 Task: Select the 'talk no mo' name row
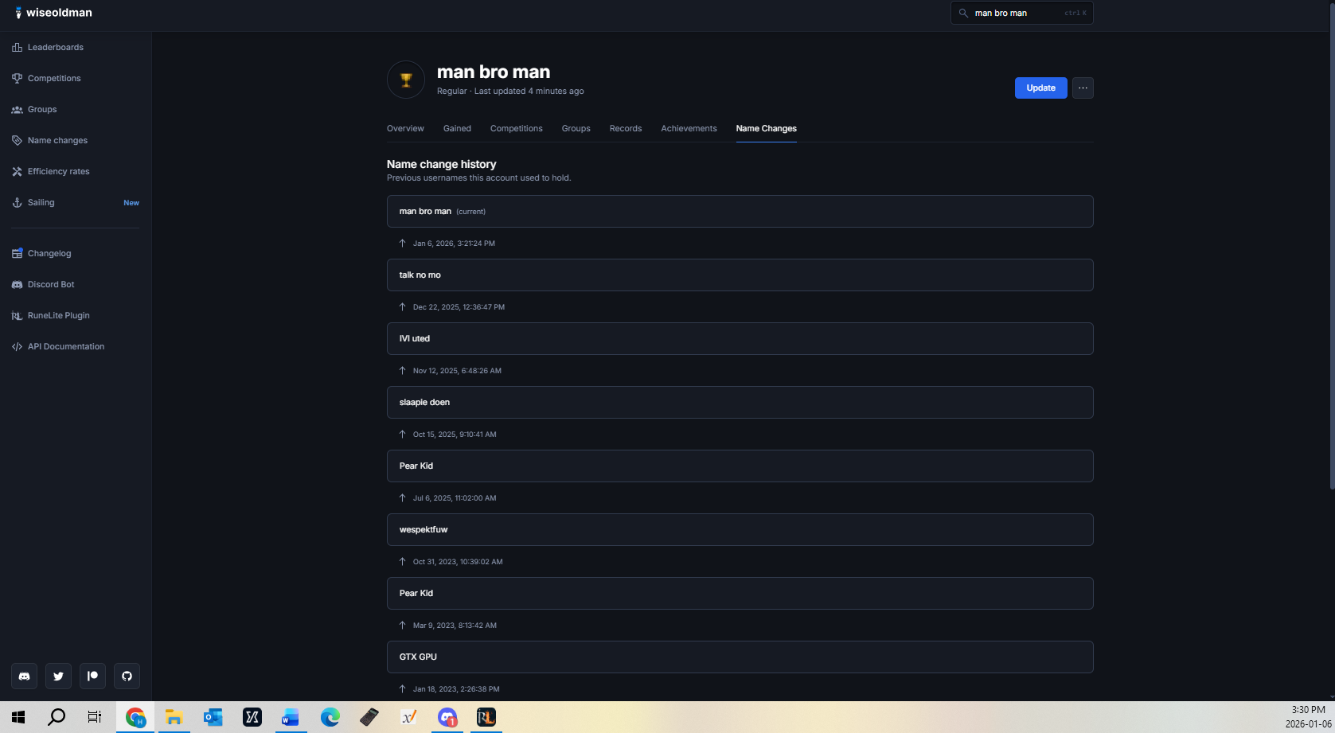740,275
